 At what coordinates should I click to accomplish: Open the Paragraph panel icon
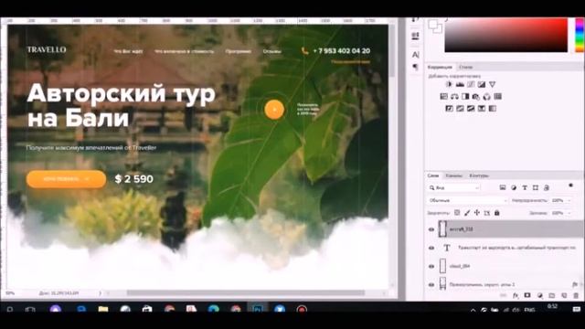[415, 67]
